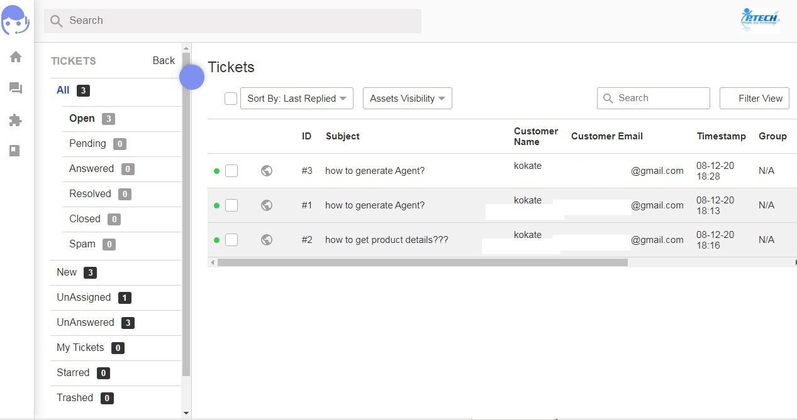Click the helpdesk agent logo icon

coord(16,21)
